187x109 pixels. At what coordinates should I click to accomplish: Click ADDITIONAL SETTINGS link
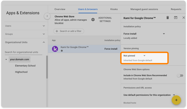click(x=105, y=20)
